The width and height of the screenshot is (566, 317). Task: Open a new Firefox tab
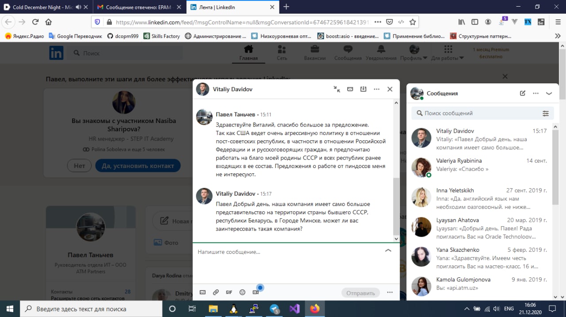(286, 7)
